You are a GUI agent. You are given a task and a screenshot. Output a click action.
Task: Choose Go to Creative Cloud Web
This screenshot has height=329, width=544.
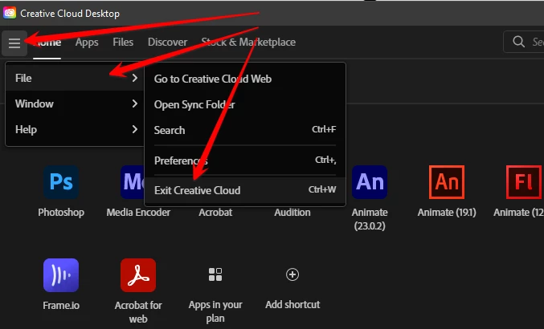coord(245,79)
